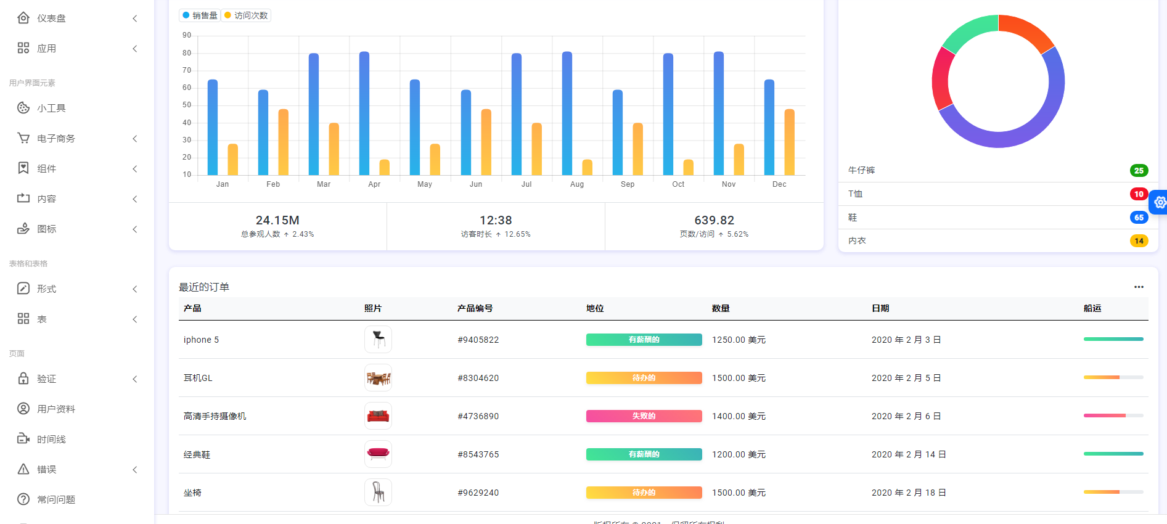Click the shipping progress bar for 高清手持摄像机
The image size is (1167, 524).
point(1113,416)
